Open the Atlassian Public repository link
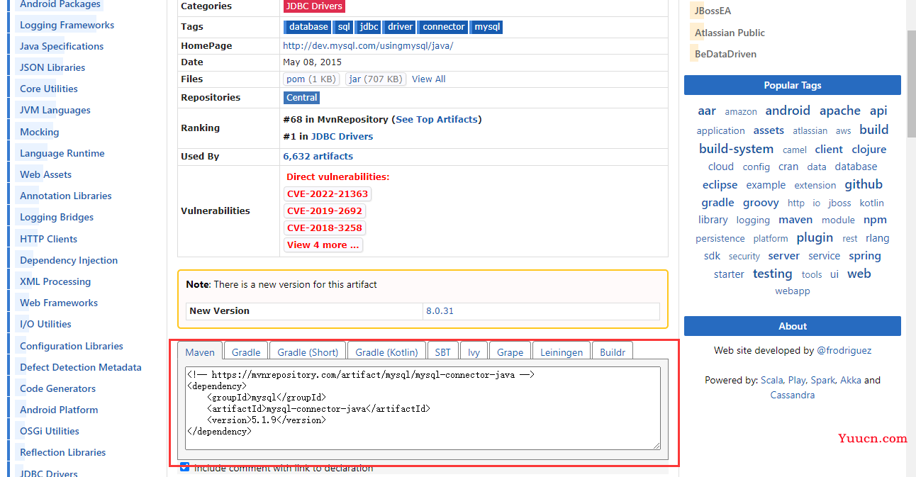The width and height of the screenshot is (916, 477). [x=730, y=33]
